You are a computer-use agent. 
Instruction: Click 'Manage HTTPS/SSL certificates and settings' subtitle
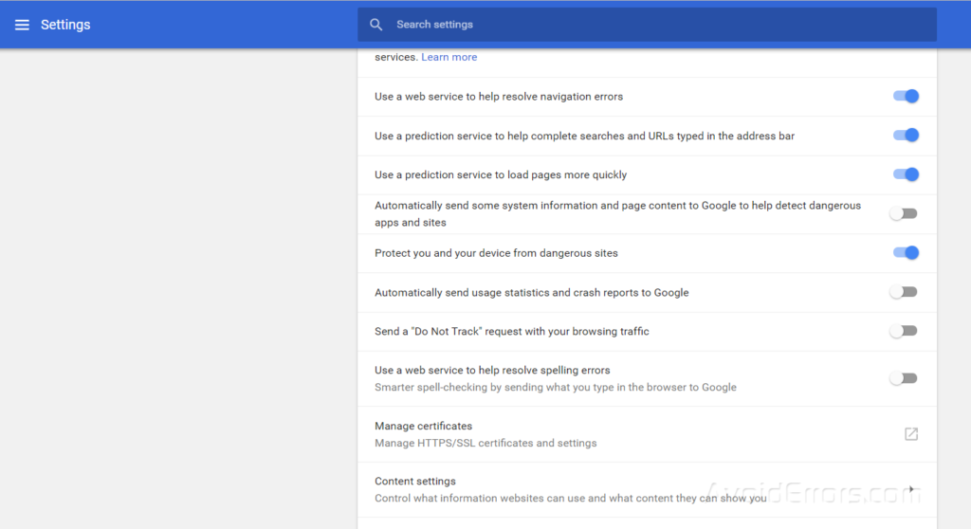485,443
